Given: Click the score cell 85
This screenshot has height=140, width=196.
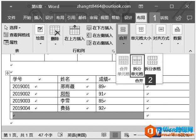Looking at the screenshot, I should tap(120, 101).
